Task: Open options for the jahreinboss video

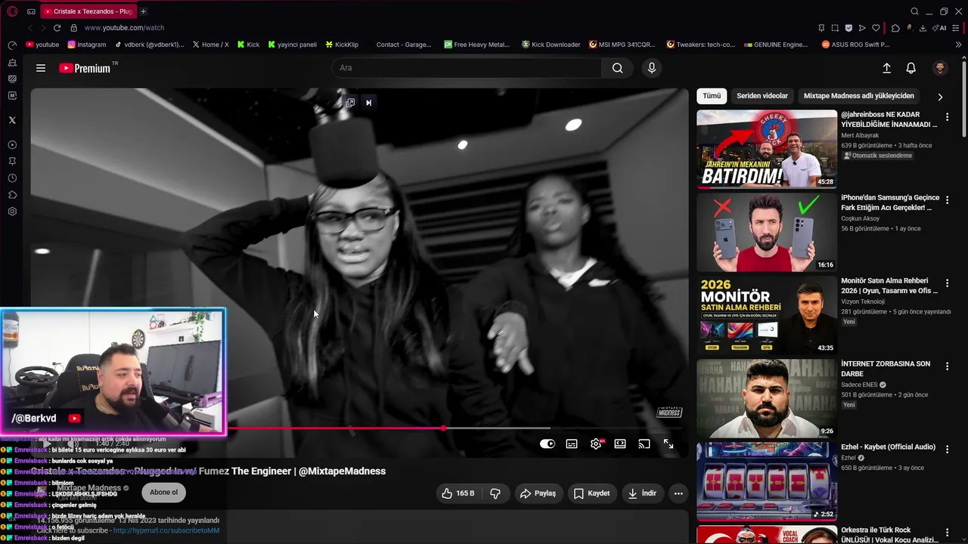Action: [x=947, y=117]
